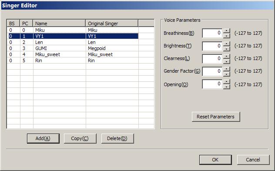Select the Miku_sweet name cell

point(60,54)
